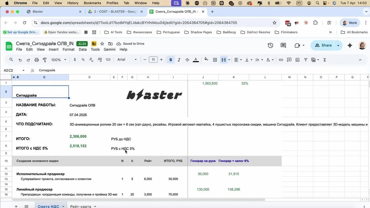Print the spreadsheet

point(37,60)
